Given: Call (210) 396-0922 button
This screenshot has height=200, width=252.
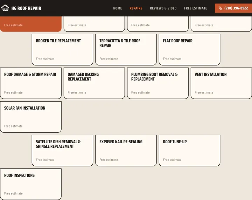Looking at the screenshot, I should tap(233, 8).
